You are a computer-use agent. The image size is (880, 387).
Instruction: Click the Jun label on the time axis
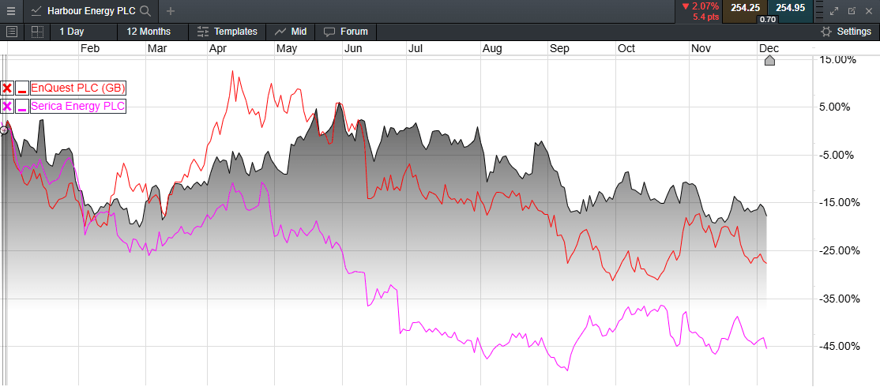point(353,49)
